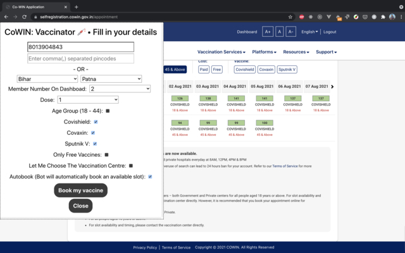Toggle the Age Group (18 - 44) checkbox

[x=108, y=111]
